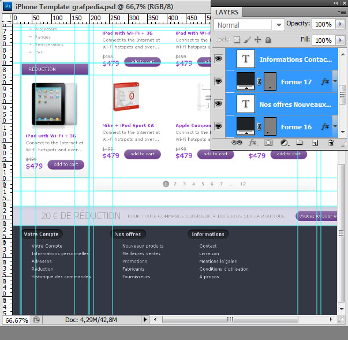This screenshot has height=340, width=348.
Task: Create new adjustment layer icon
Action: tap(285, 143)
